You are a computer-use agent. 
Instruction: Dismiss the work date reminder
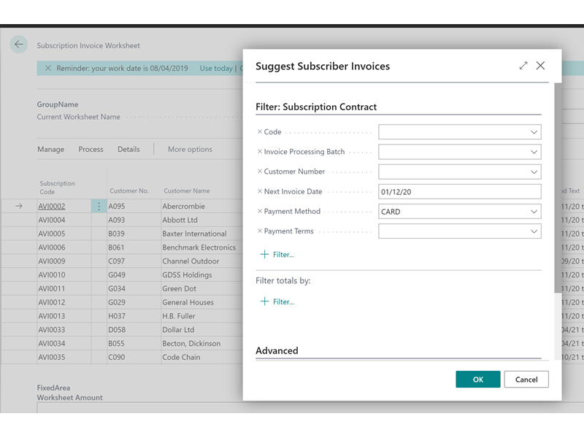[48, 69]
